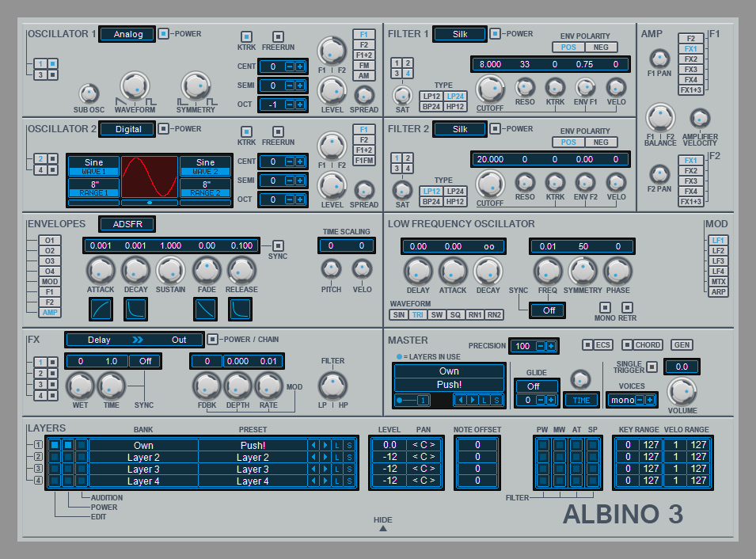Image resolution: width=756 pixels, height=559 pixels.
Task: Click the GEN button
Action: [x=682, y=345]
